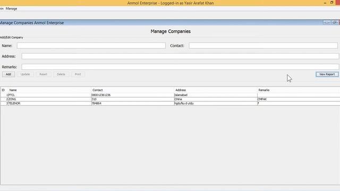Click contact cell 784864
The width and height of the screenshot is (340, 191).
[133, 103]
